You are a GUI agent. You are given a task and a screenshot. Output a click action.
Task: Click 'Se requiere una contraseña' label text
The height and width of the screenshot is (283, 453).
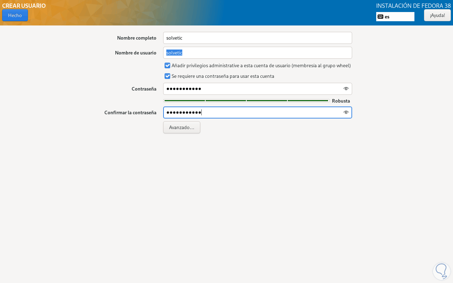tap(223, 76)
